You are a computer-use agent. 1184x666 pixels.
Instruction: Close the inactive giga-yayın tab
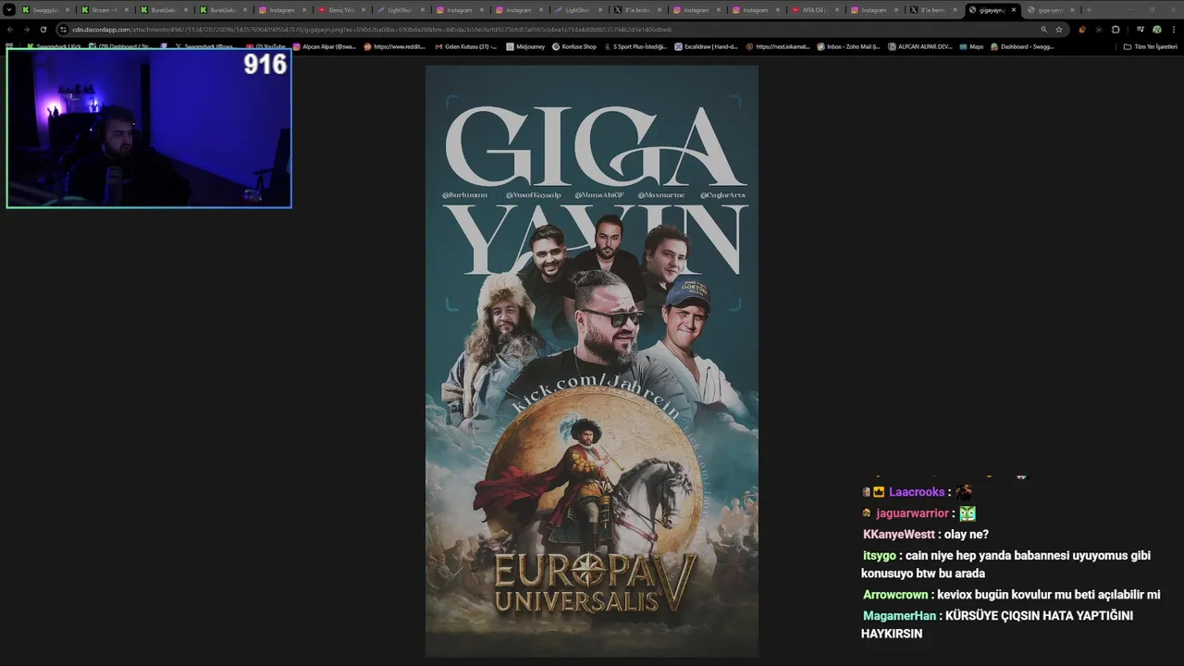coord(1073,10)
